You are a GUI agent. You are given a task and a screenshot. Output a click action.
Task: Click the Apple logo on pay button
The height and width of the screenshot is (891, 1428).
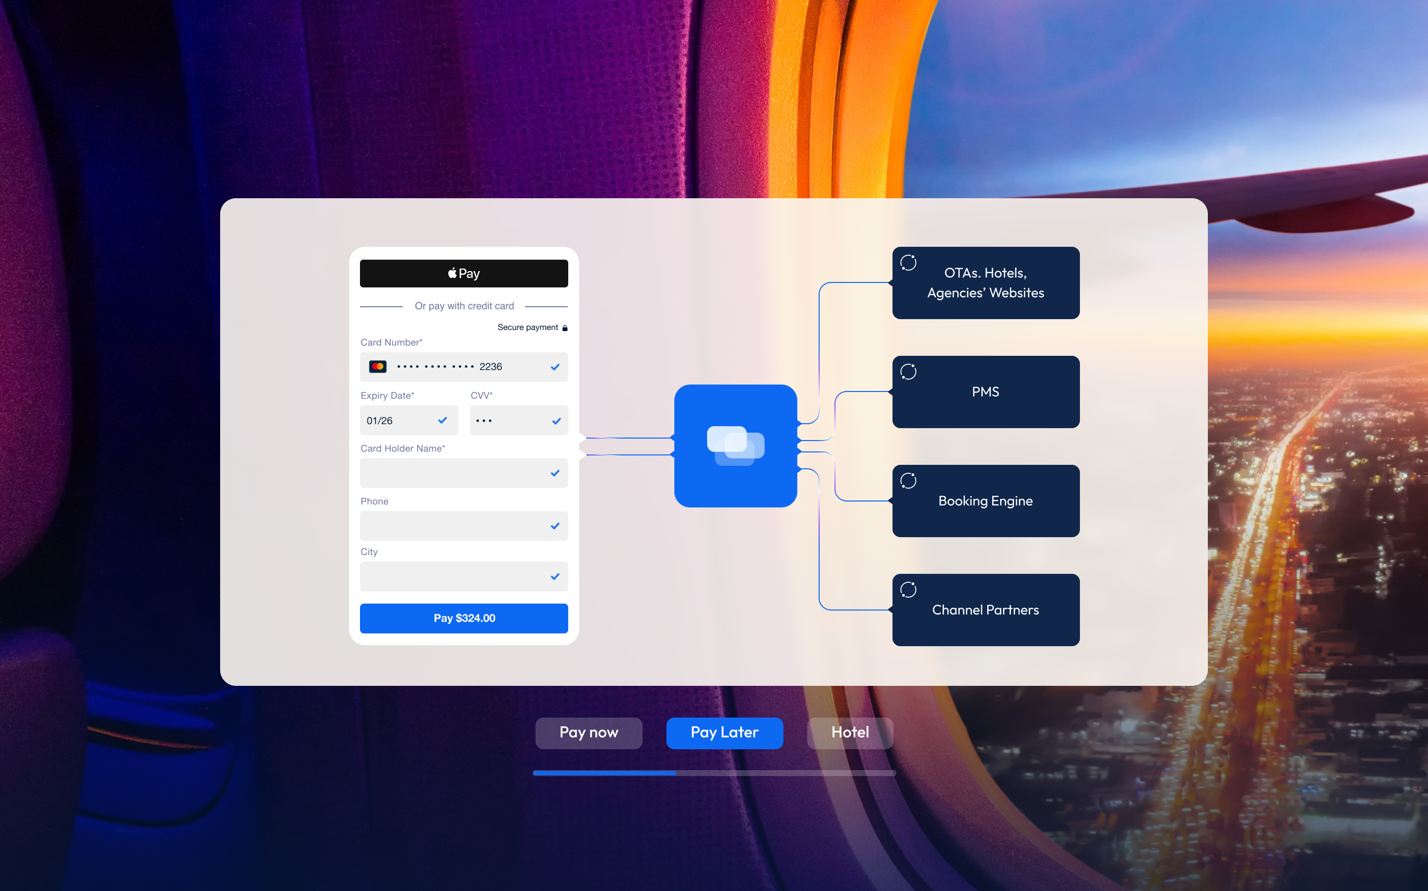tap(452, 273)
